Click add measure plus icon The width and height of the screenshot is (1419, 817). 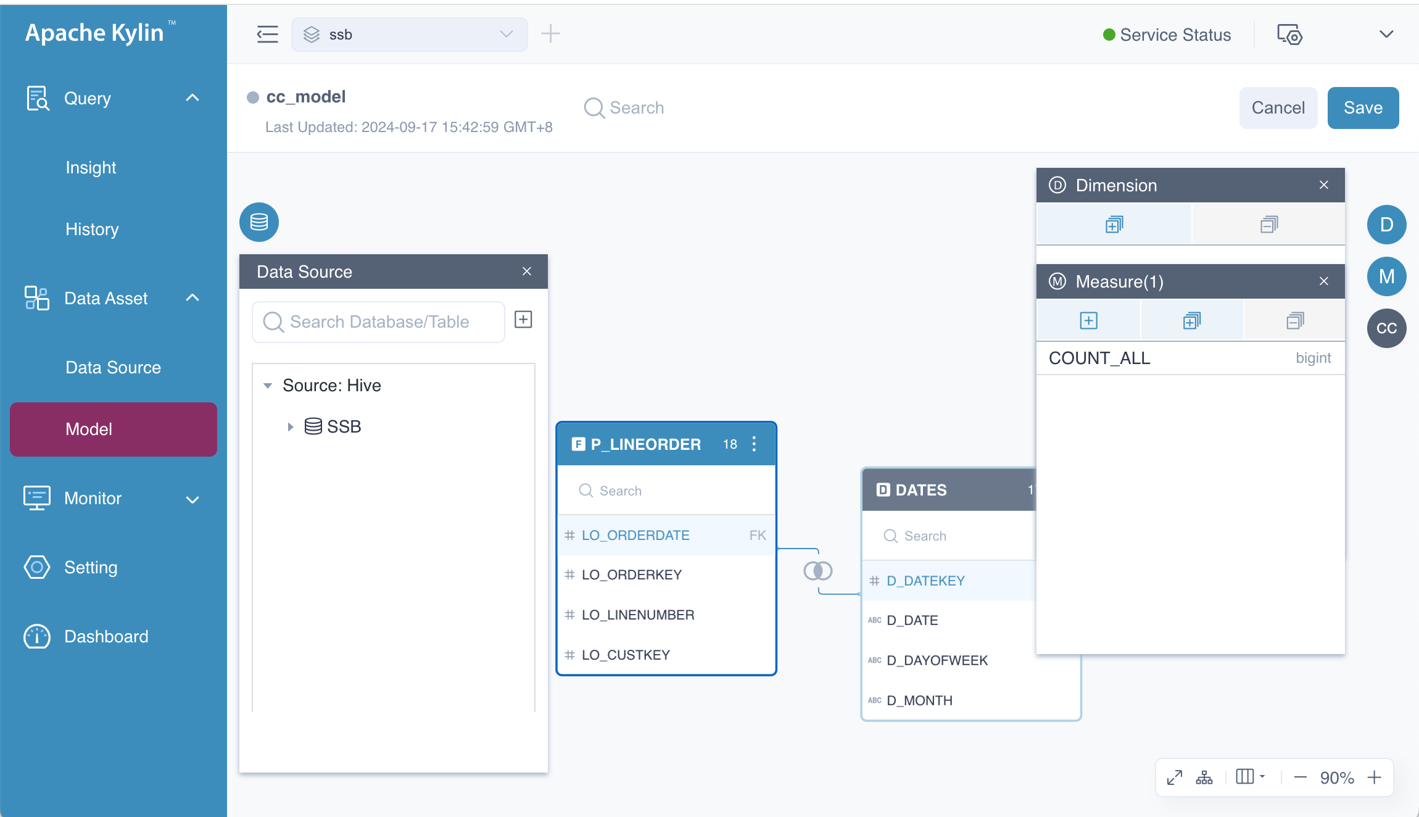pyautogui.click(x=1088, y=321)
